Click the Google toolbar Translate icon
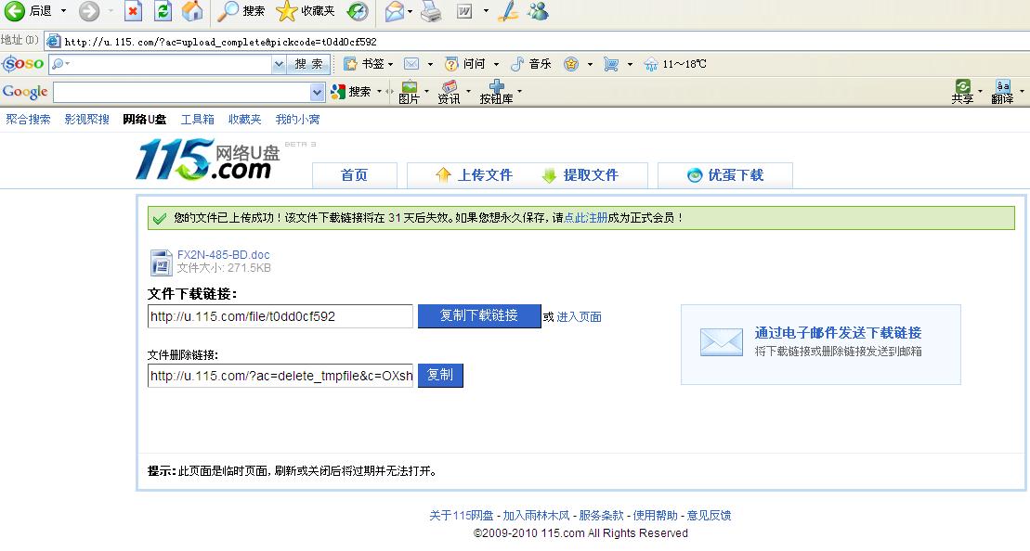 tap(1002, 91)
